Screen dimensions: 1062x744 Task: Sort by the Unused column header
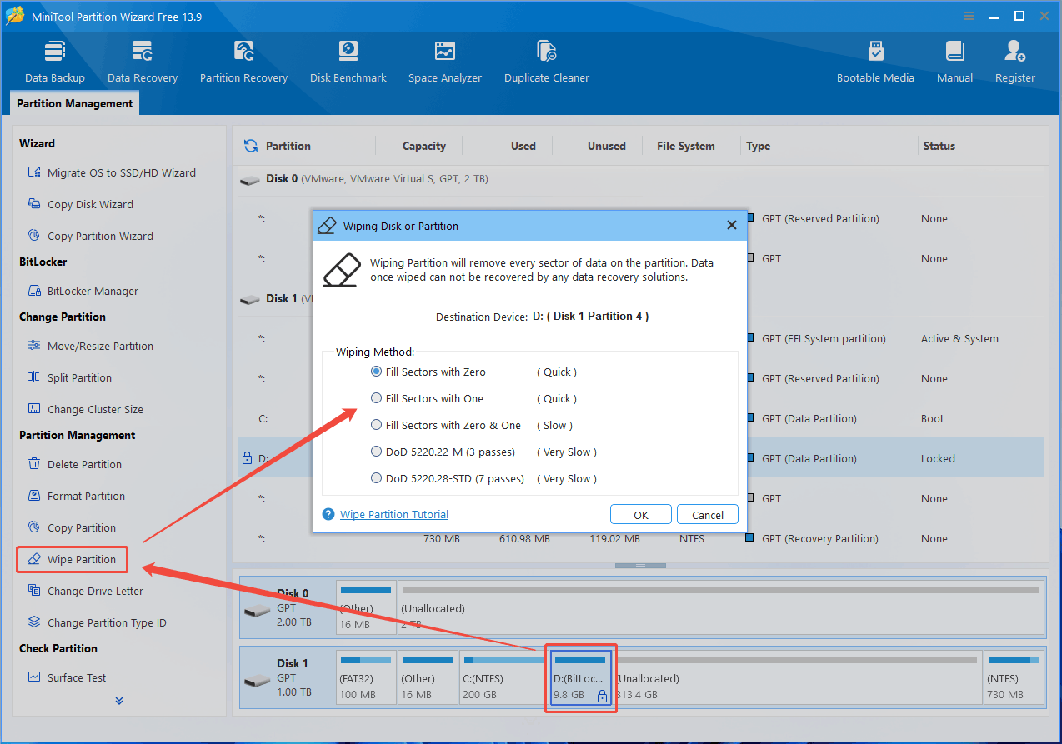pyautogui.click(x=606, y=146)
